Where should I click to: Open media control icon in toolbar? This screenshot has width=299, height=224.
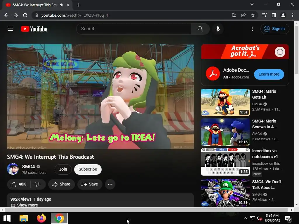pyautogui.click(x=264, y=15)
